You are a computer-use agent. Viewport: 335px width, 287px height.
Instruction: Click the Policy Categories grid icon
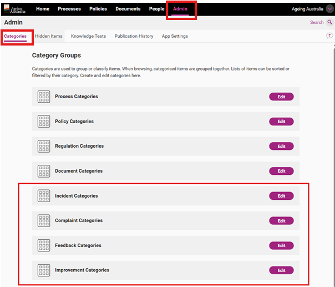(x=44, y=122)
